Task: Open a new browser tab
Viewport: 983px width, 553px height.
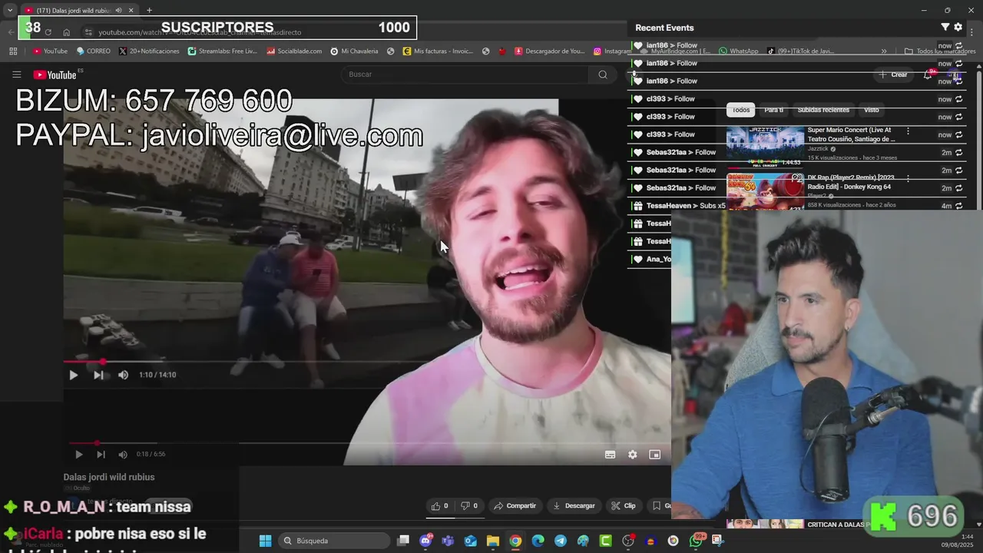Action: 149,10
